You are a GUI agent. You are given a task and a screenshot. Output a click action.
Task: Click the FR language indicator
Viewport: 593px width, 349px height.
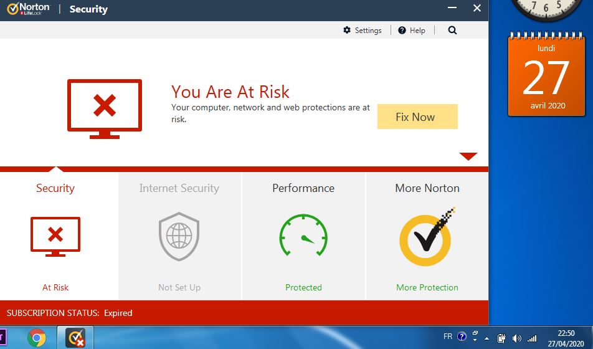point(448,336)
